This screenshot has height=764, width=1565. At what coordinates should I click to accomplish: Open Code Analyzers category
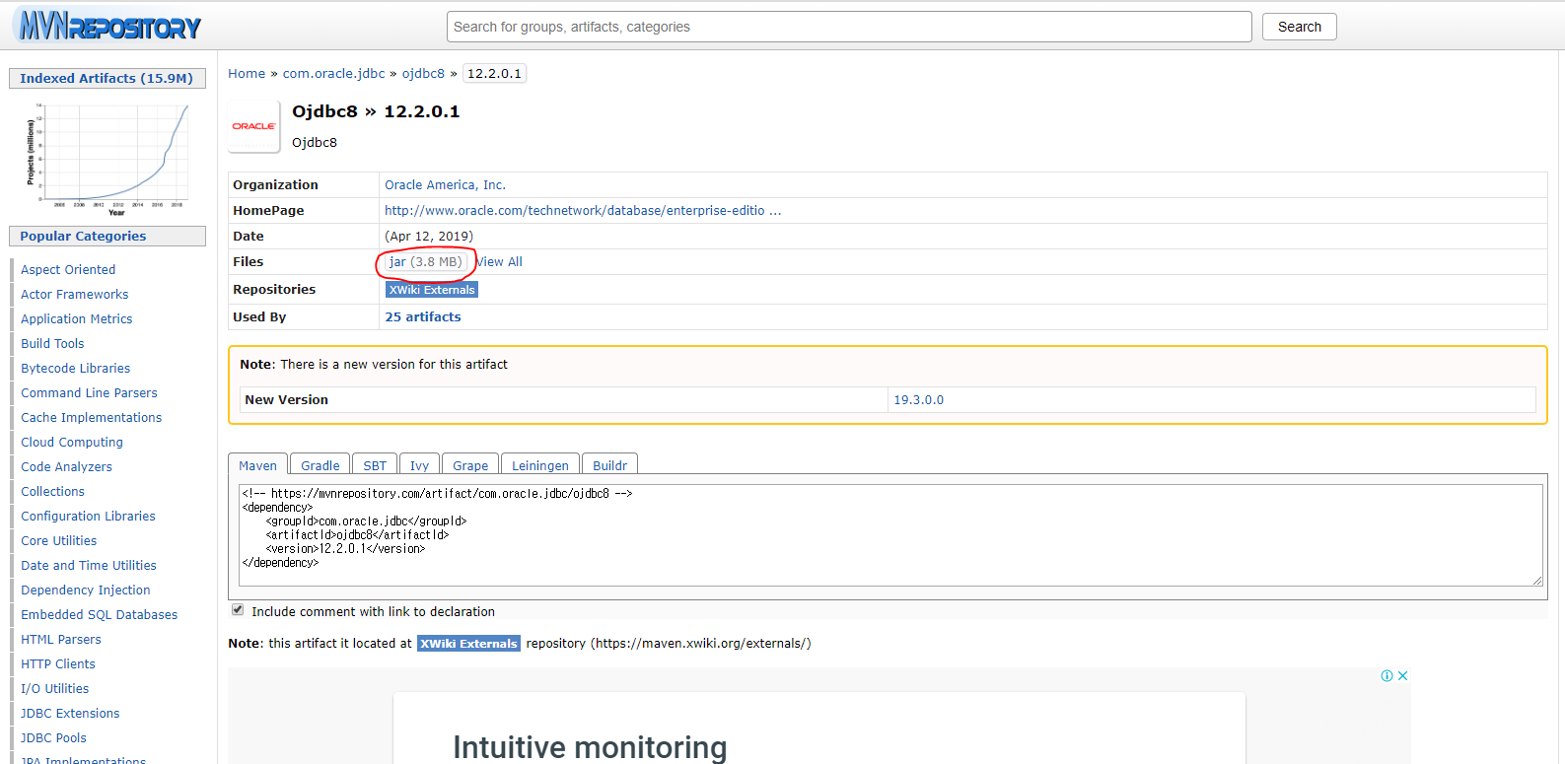(x=67, y=467)
